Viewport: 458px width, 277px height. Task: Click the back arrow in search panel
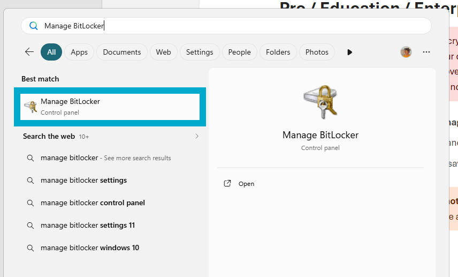(x=29, y=52)
